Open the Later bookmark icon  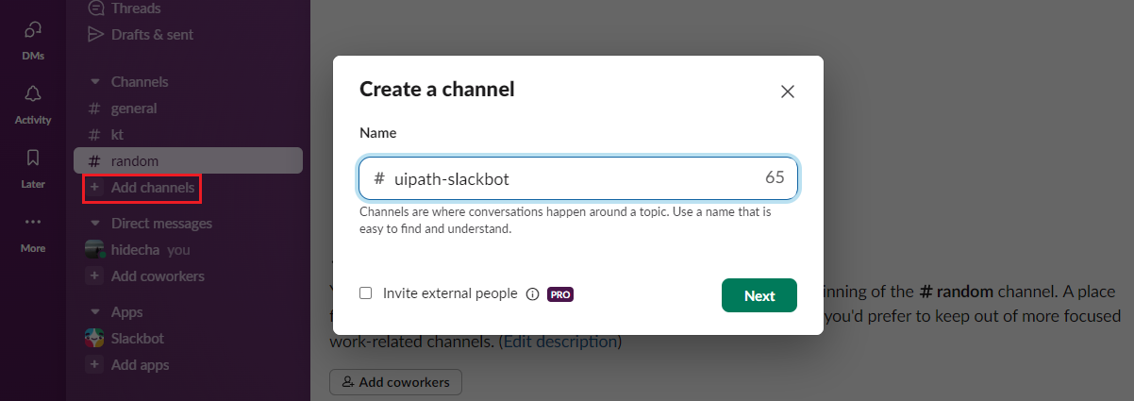click(x=33, y=158)
